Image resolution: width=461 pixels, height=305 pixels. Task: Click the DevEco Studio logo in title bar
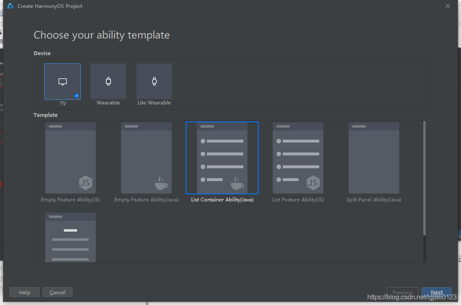(x=10, y=6)
